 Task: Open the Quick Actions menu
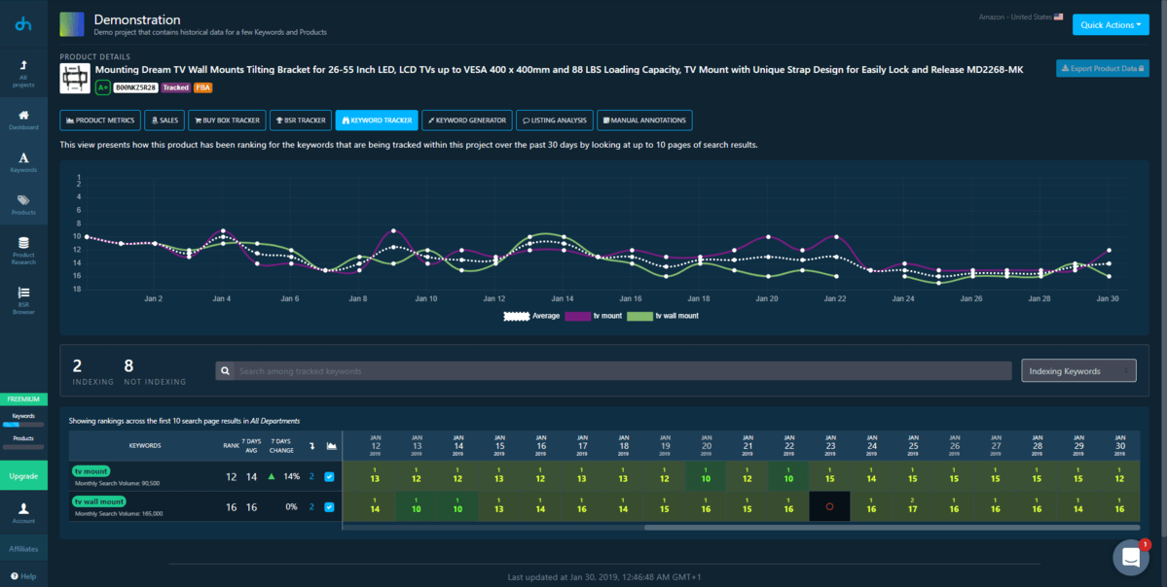coord(1110,24)
